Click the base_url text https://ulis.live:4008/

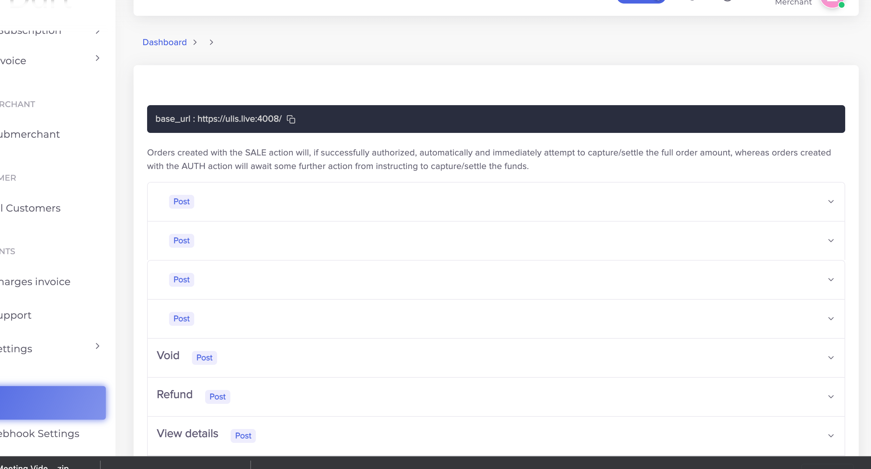pos(239,119)
